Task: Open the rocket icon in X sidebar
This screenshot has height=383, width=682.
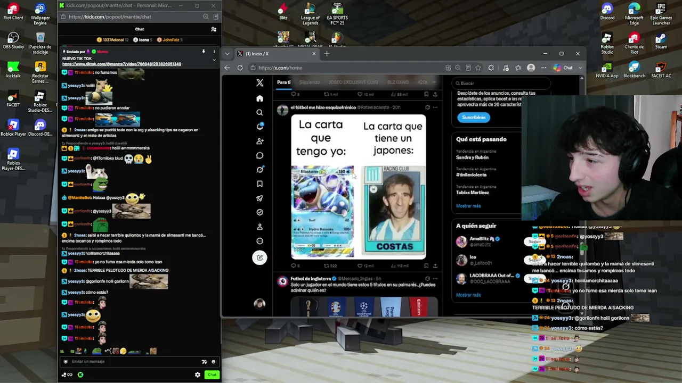Action: (259, 198)
